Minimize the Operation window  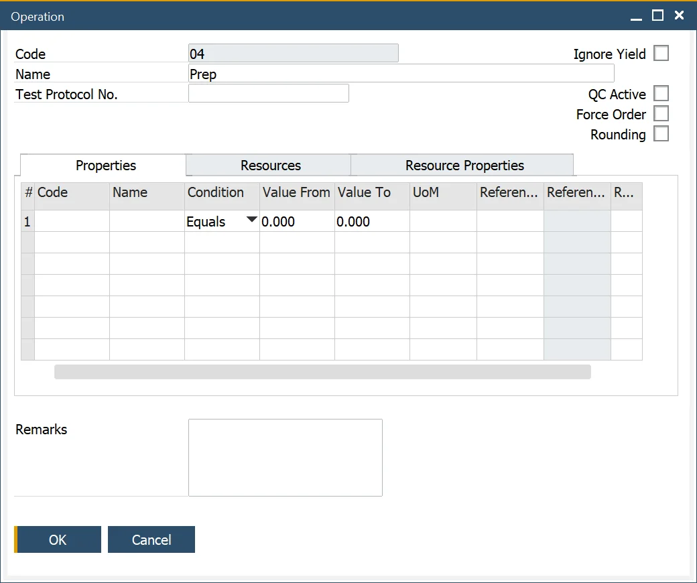[636, 16]
